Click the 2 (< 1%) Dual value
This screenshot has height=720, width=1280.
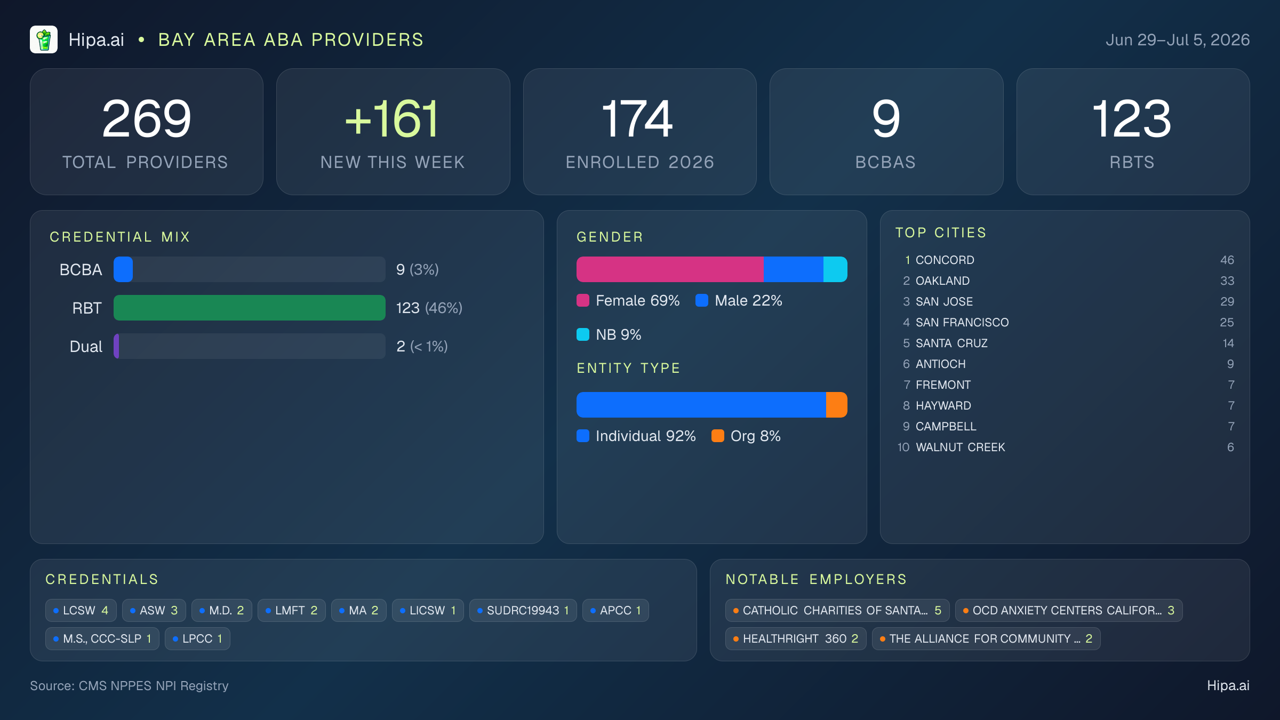click(x=422, y=346)
